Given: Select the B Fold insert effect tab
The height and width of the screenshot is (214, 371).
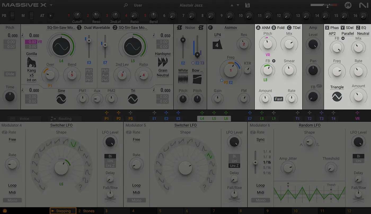Looking at the screenshot, I should pyautogui.click(x=278, y=28).
